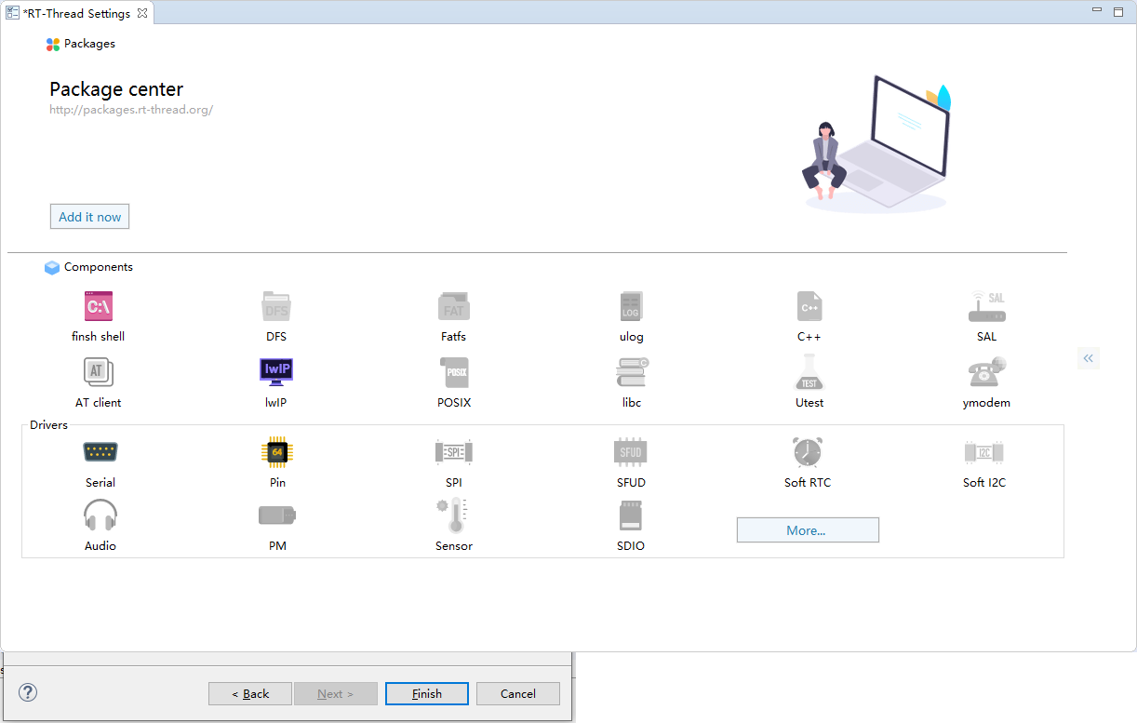The height and width of the screenshot is (723, 1137).
Task: Enable the Soft I2C driver icon
Action: pyautogui.click(x=984, y=452)
